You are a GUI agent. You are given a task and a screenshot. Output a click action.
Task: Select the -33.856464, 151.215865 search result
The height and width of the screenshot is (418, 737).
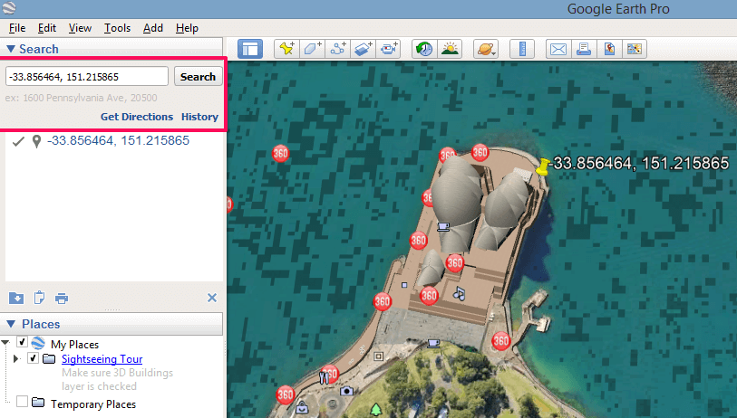point(118,140)
